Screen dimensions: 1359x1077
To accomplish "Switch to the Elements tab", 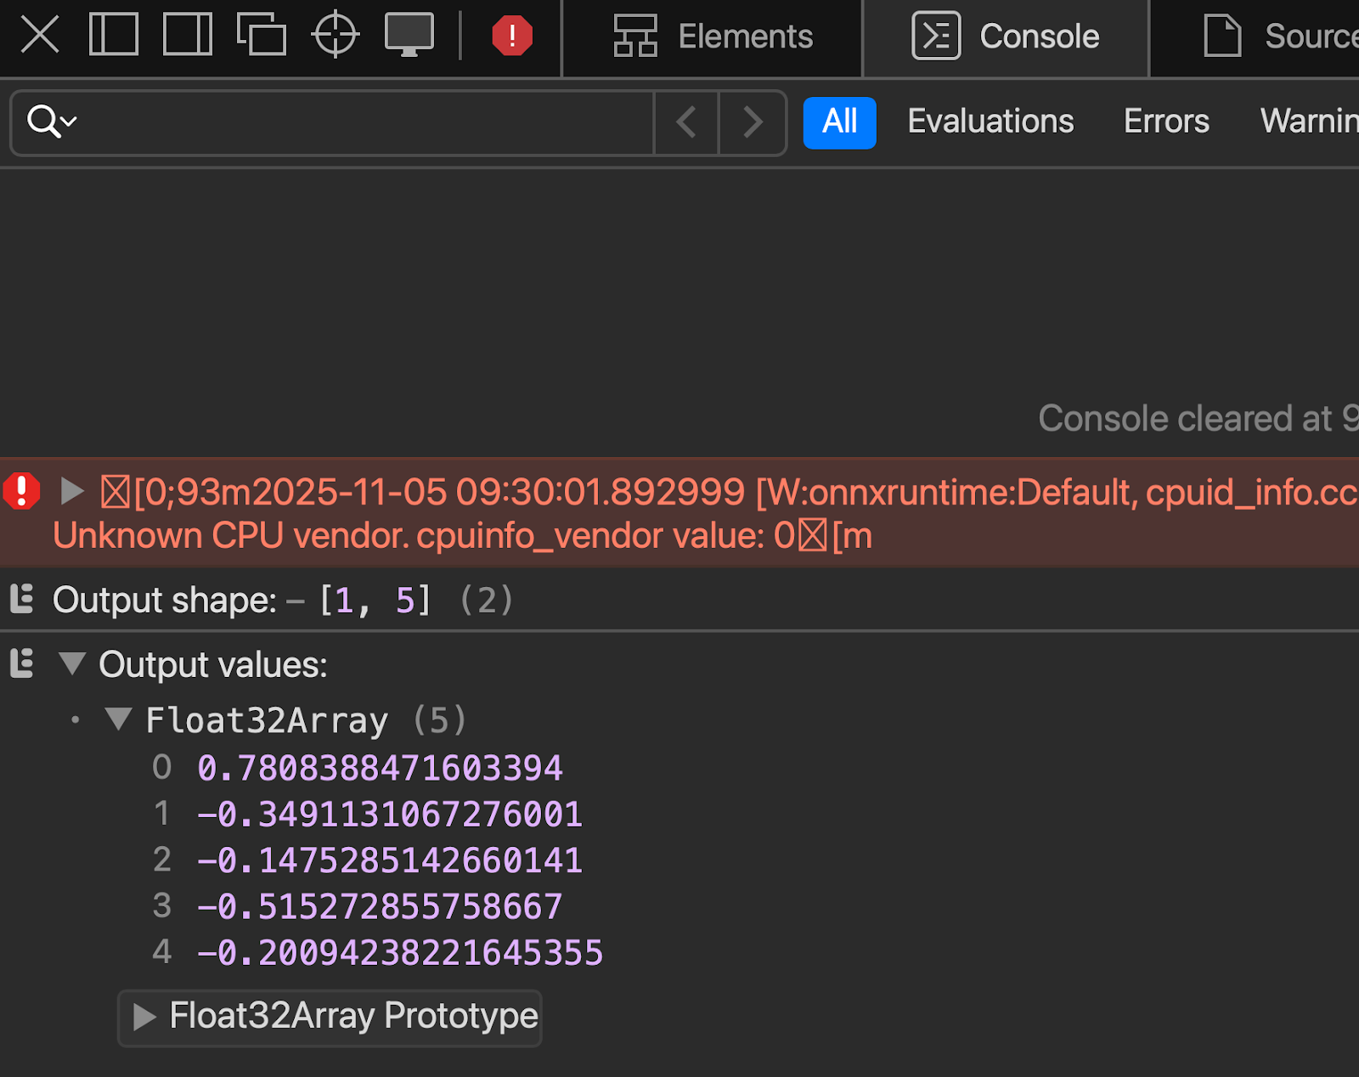I will point(713,37).
